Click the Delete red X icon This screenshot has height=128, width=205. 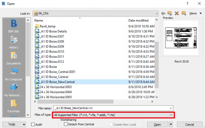click(177, 13)
